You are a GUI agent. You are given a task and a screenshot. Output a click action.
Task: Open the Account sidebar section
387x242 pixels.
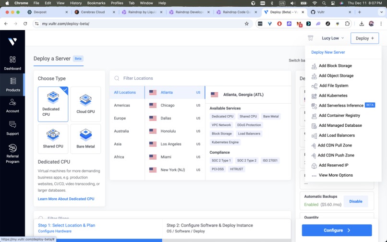click(12, 106)
